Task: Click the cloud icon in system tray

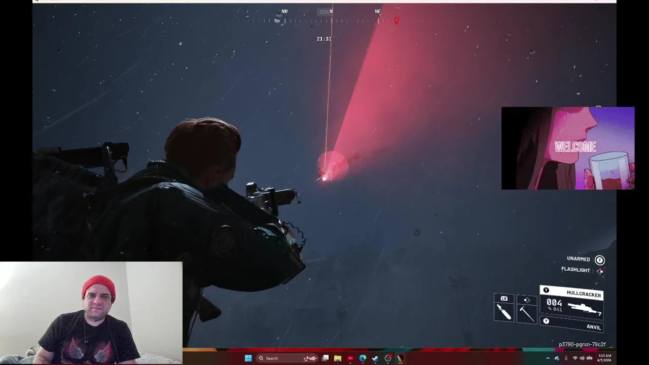Action: tap(557, 358)
